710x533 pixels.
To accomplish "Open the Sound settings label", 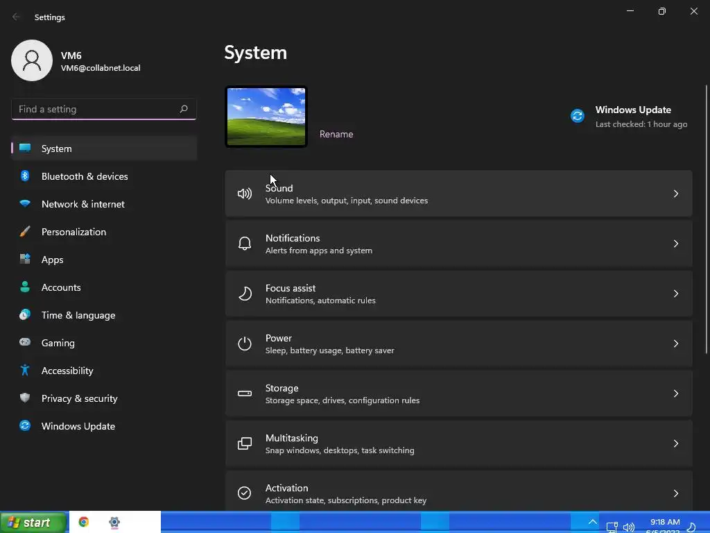I will click(279, 188).
